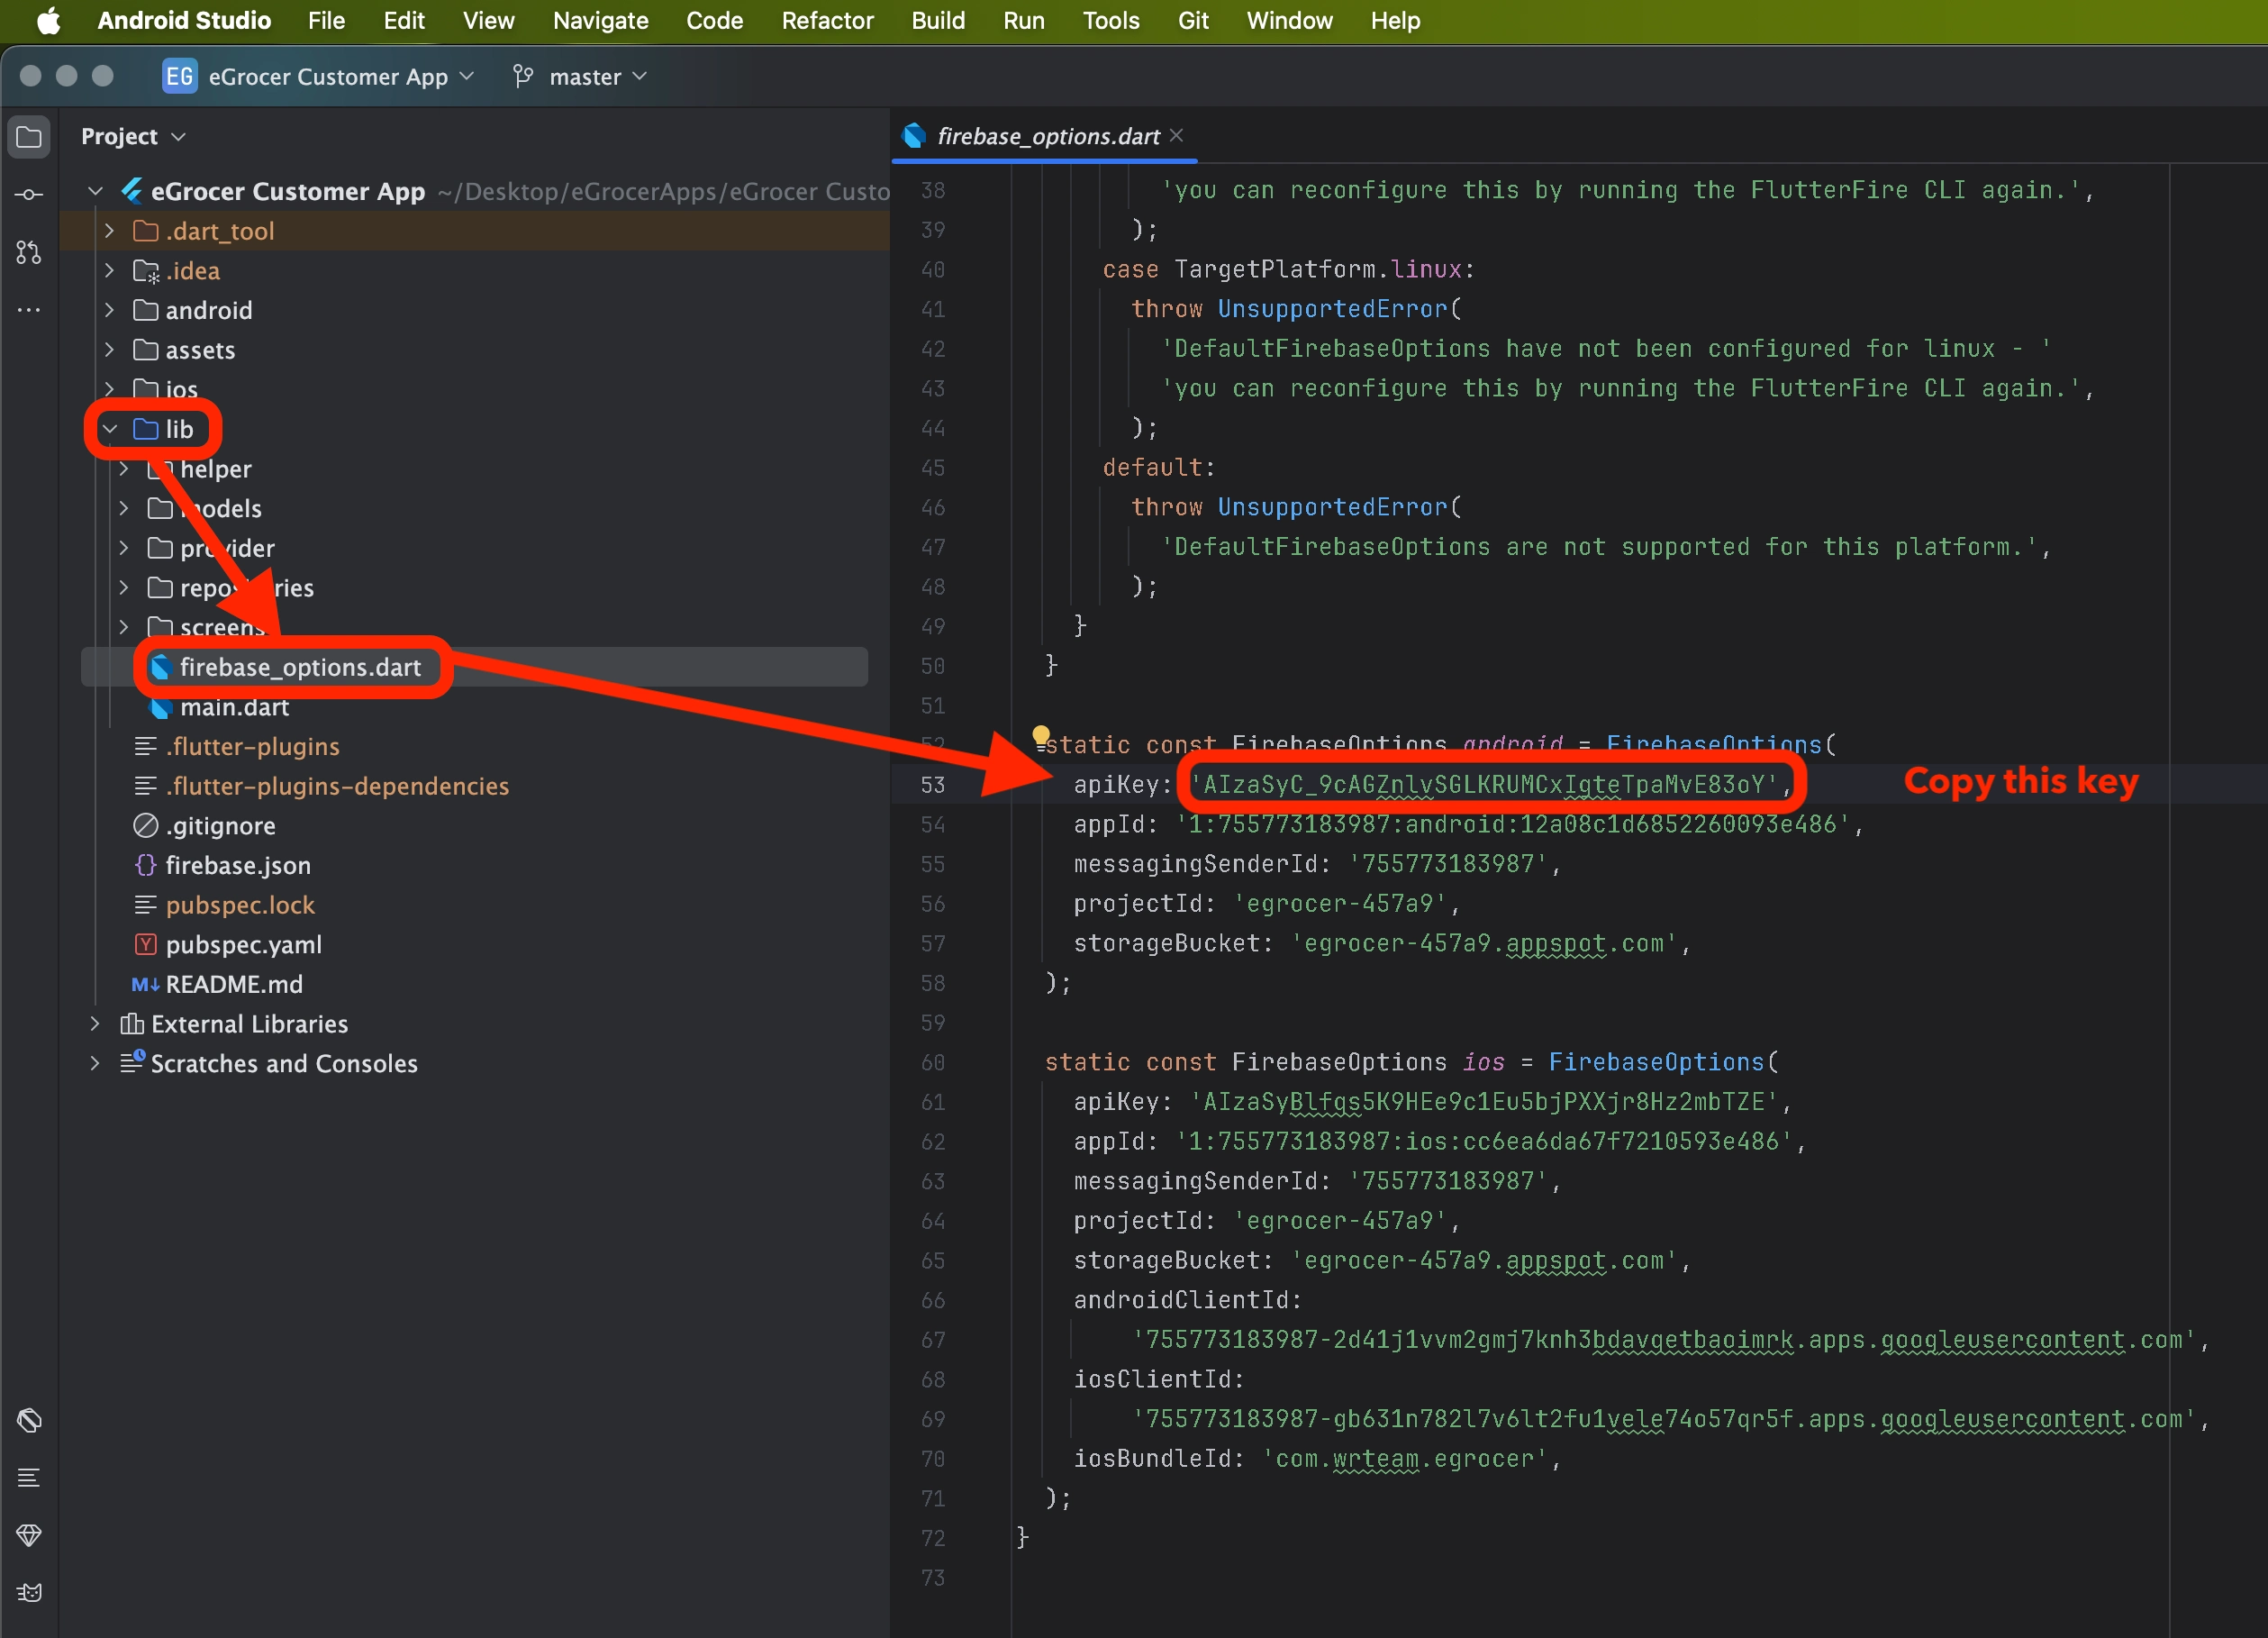Click line number 60 in the gutter
Image resolution: width=2268 pixels, height=1638 pixels.
pos(932,1062)
